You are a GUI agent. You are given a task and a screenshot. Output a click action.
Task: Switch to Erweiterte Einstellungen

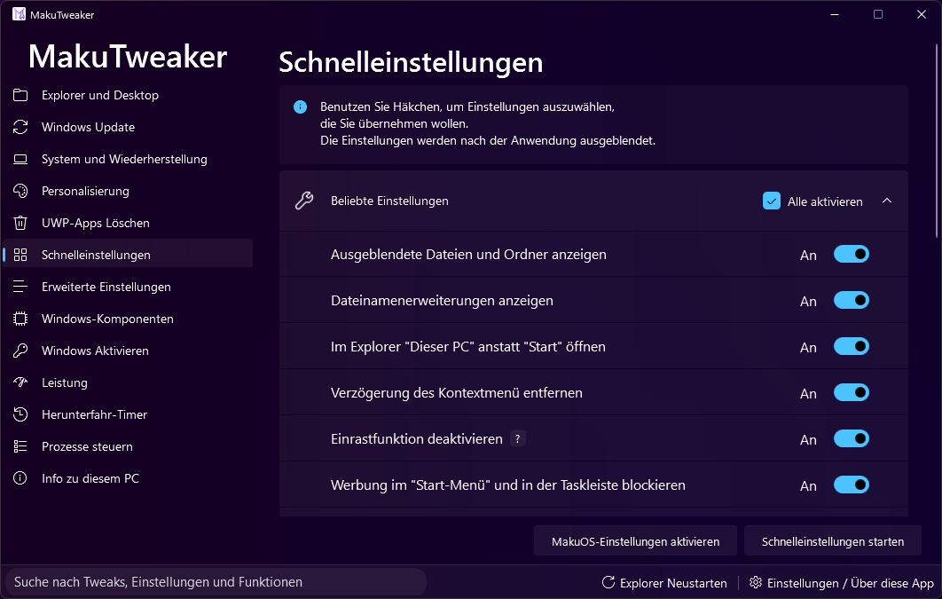click(128, 287)
